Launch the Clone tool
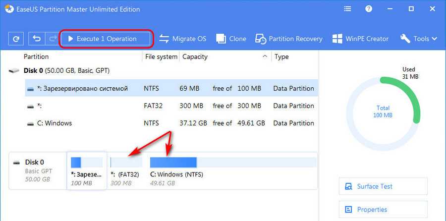 [x=231, y=39]
